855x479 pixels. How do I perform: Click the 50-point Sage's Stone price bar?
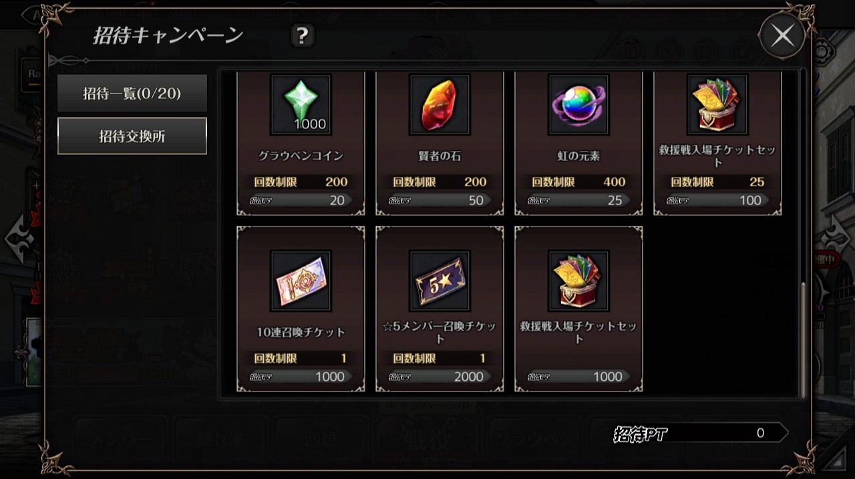click(x=440, y=200)
